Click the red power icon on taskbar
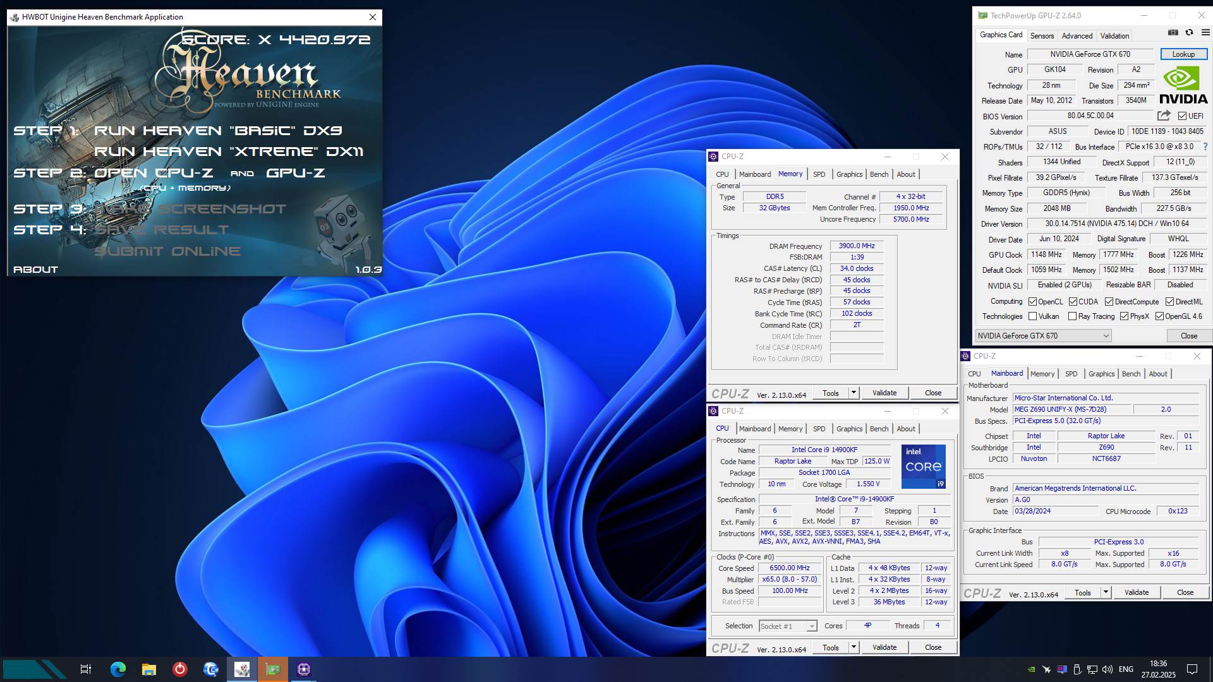1213x682 pixels. (180, 669)
